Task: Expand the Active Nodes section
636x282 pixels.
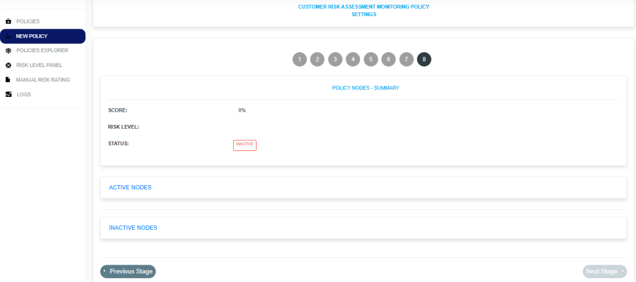Action: [130, 187]
